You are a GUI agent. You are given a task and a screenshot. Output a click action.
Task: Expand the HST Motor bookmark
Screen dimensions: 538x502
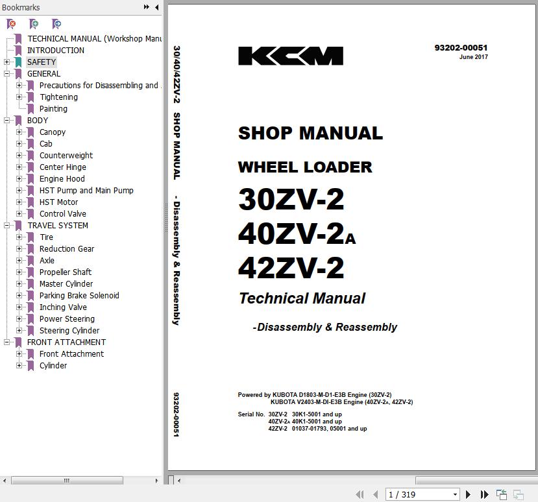pos(19,202)
